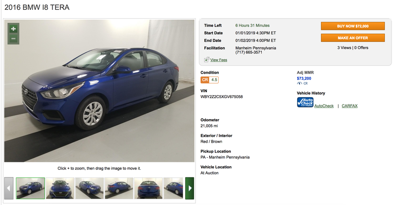
Task: Open the AutoCheck logo icon
Action: (305, 102)
